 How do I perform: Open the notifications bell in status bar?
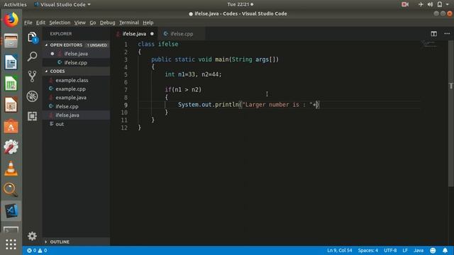[445, 250]
